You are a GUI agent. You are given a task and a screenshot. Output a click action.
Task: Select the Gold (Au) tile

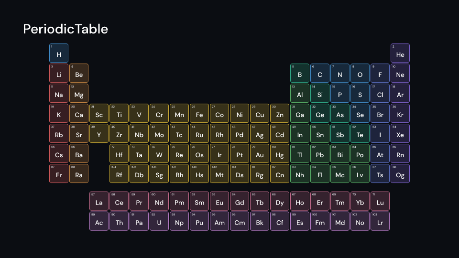260,153
